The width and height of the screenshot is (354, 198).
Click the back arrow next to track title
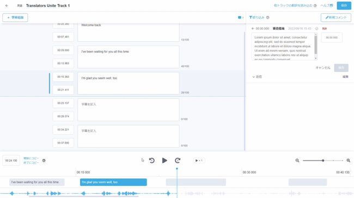click(7, 5)
